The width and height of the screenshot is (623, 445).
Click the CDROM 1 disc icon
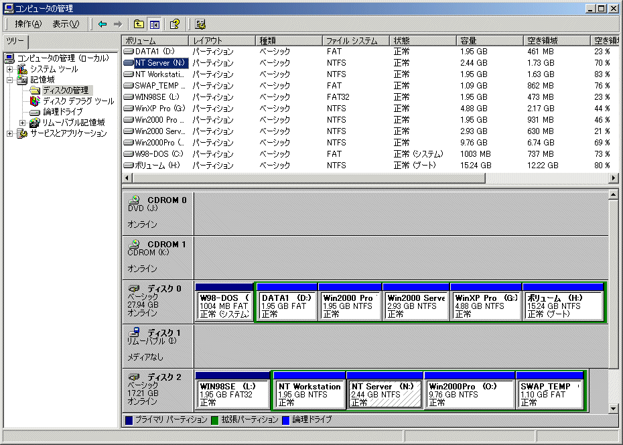point(134,243)
